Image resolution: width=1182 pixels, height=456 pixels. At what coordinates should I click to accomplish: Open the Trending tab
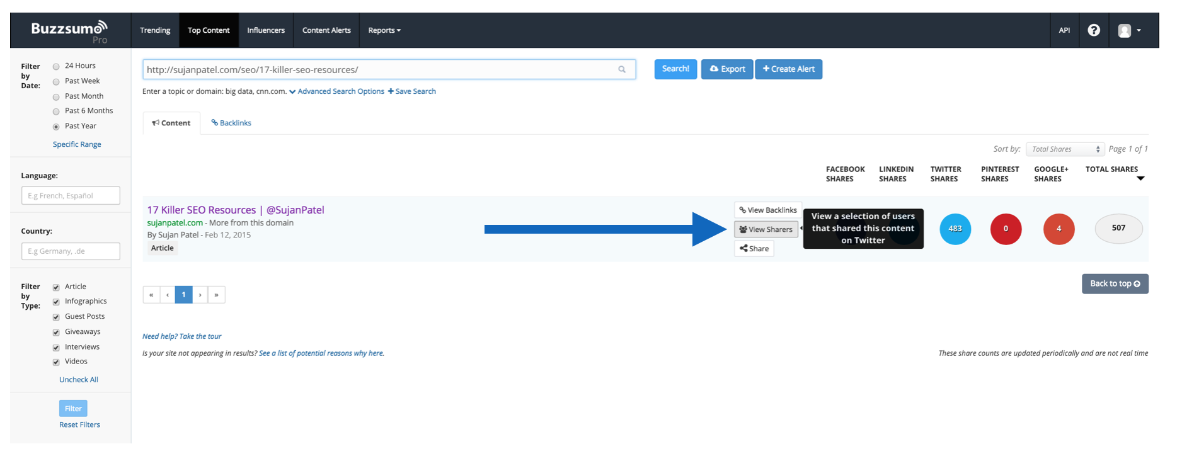pos(155,30)
